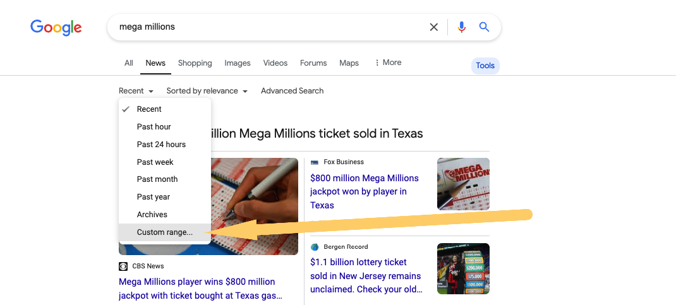676x305 pixels.
Task: Clear the search box with X icon
Action: (434, 27)
